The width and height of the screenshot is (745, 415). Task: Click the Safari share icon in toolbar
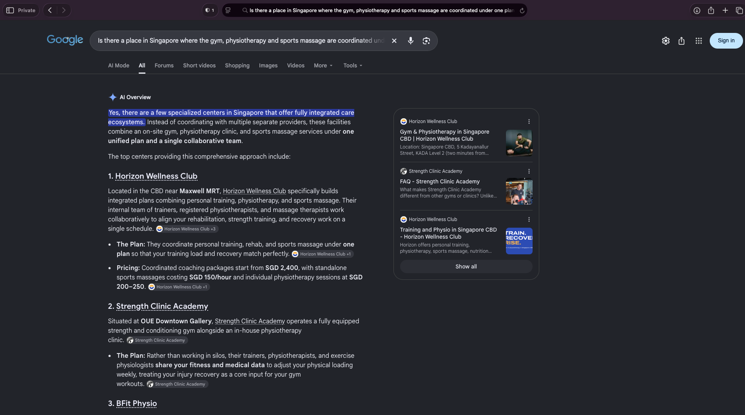711,11
